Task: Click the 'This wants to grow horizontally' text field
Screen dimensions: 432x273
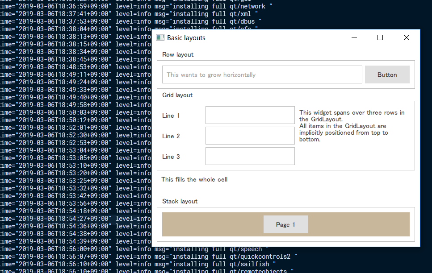Action: coord(262,74)
